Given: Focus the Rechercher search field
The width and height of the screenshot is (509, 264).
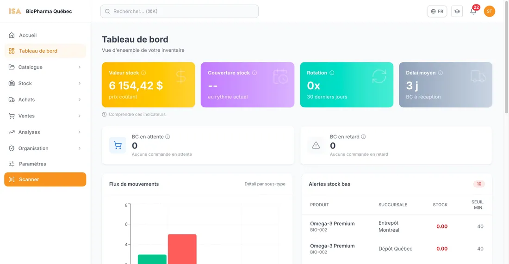Looking at the screenshot, I should [x=180, y=12].
